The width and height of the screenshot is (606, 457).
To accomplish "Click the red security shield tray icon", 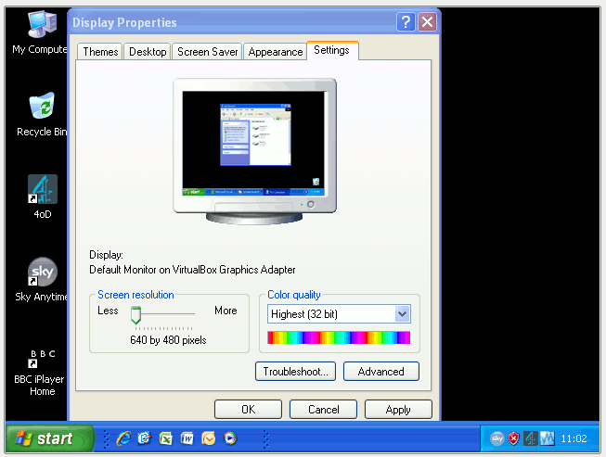I will [x=513, y=438].
